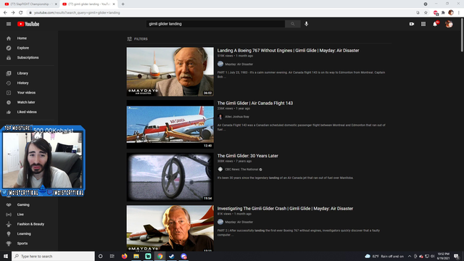464x261 pixels.
Task: Switch to the SlapFIGHT Championship tab
Action: 30,4
